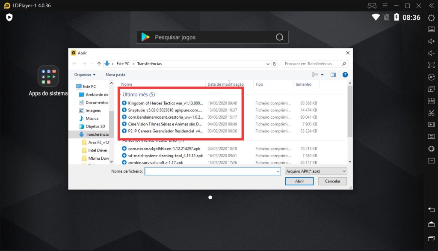Screen dimensions: 438x251
Task: Click the Android home button icon
Action: point(431,224)
